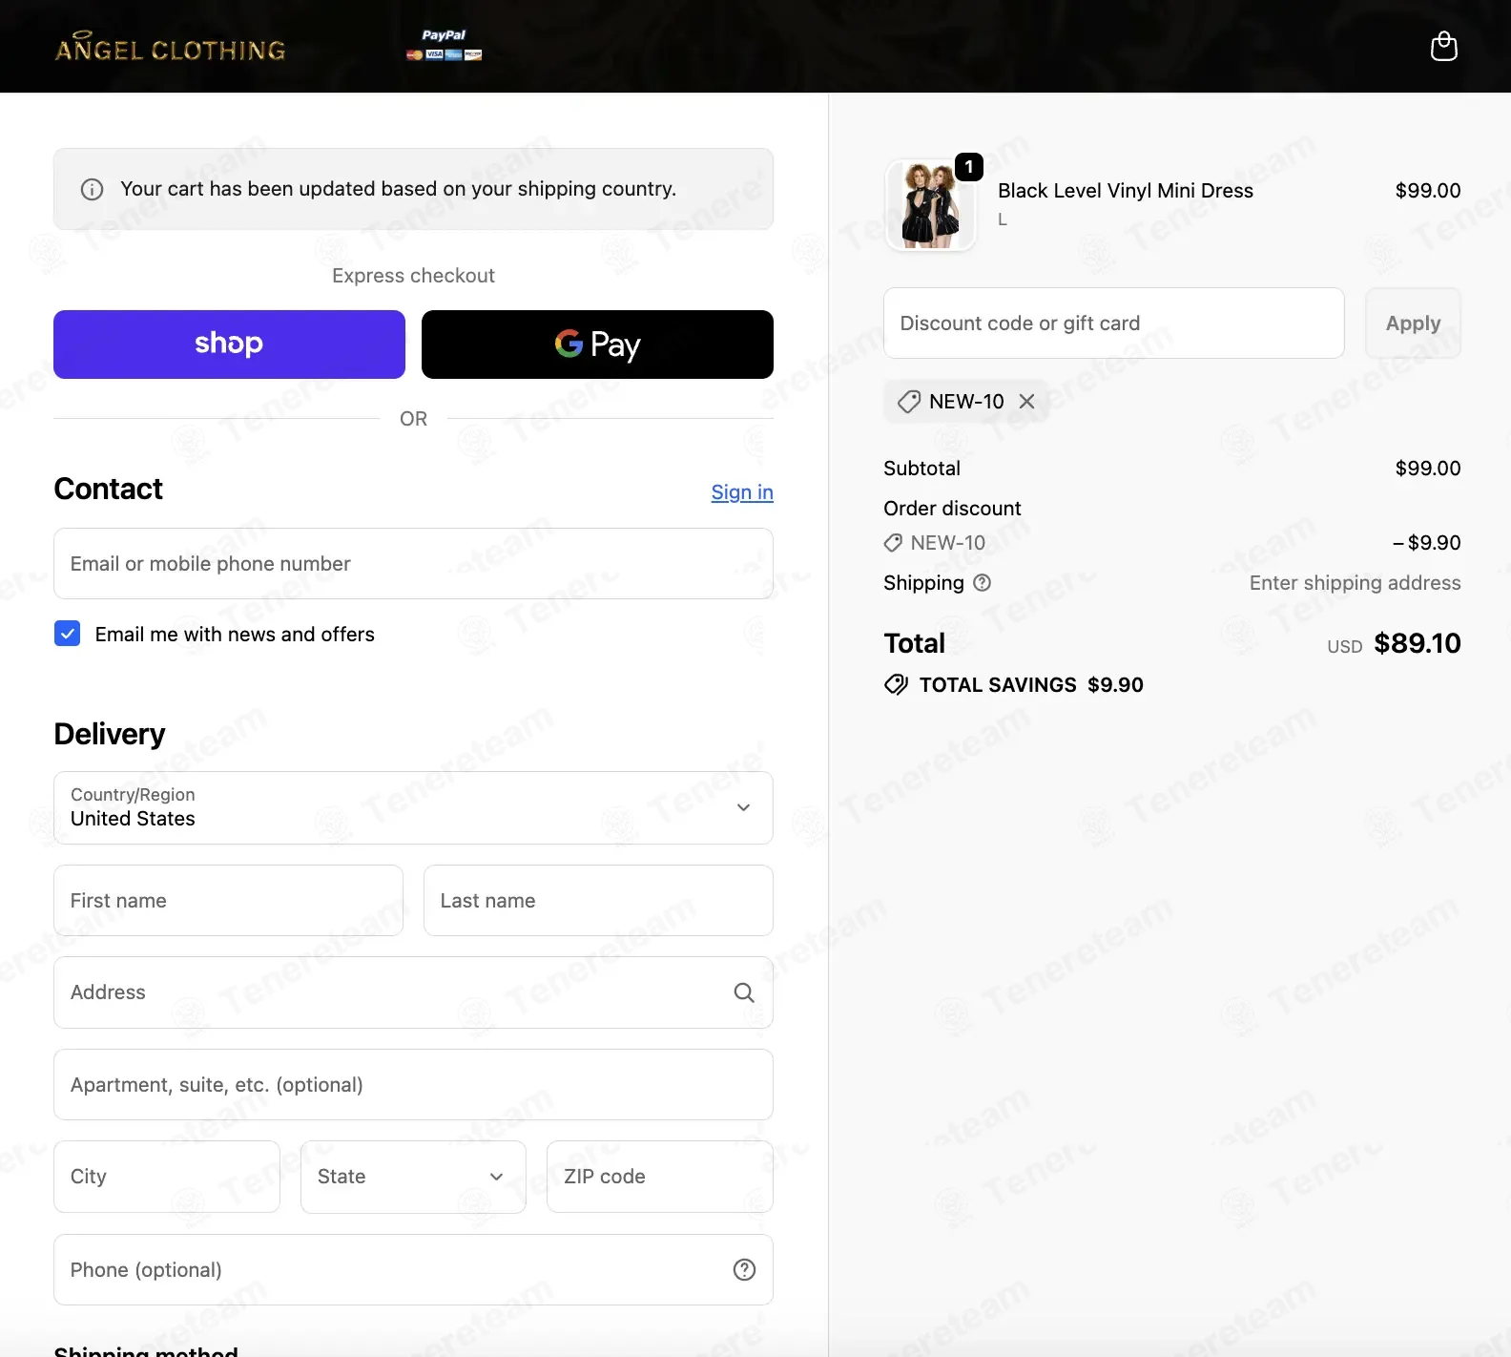Focus the Discount code or gift card field
The height and width of the screenshot is (1357, 1511).
1113,324
